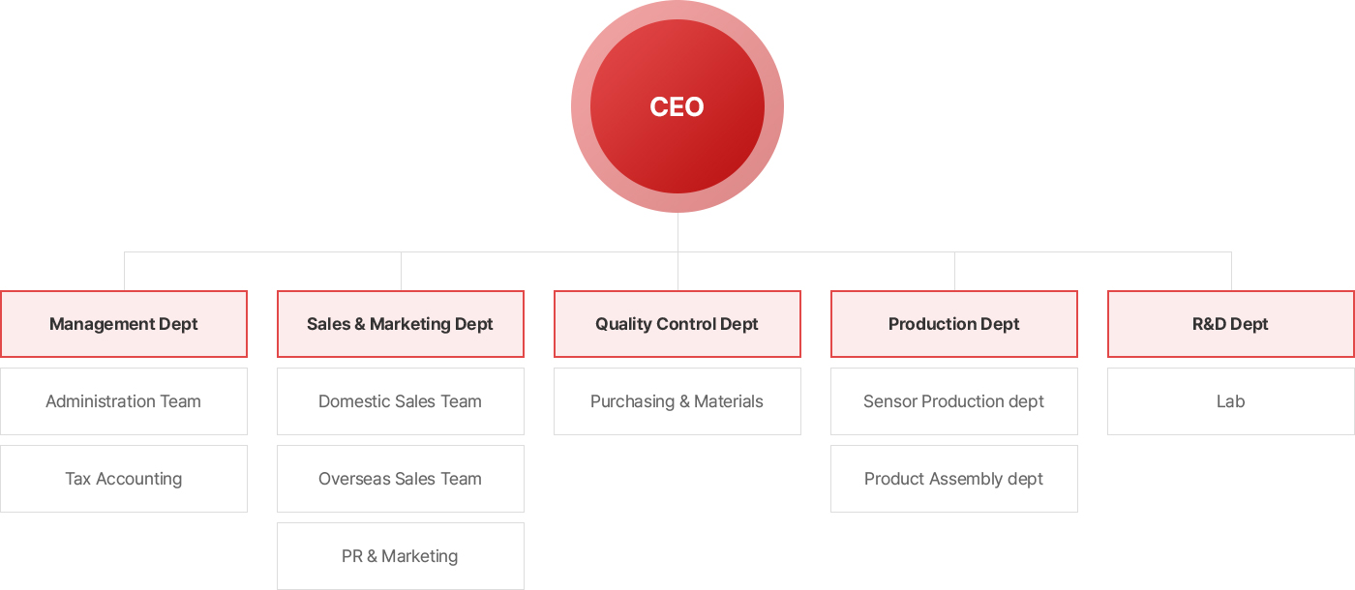
Task: Click the Overseas Sales Team box
Action: click(401, 479)
